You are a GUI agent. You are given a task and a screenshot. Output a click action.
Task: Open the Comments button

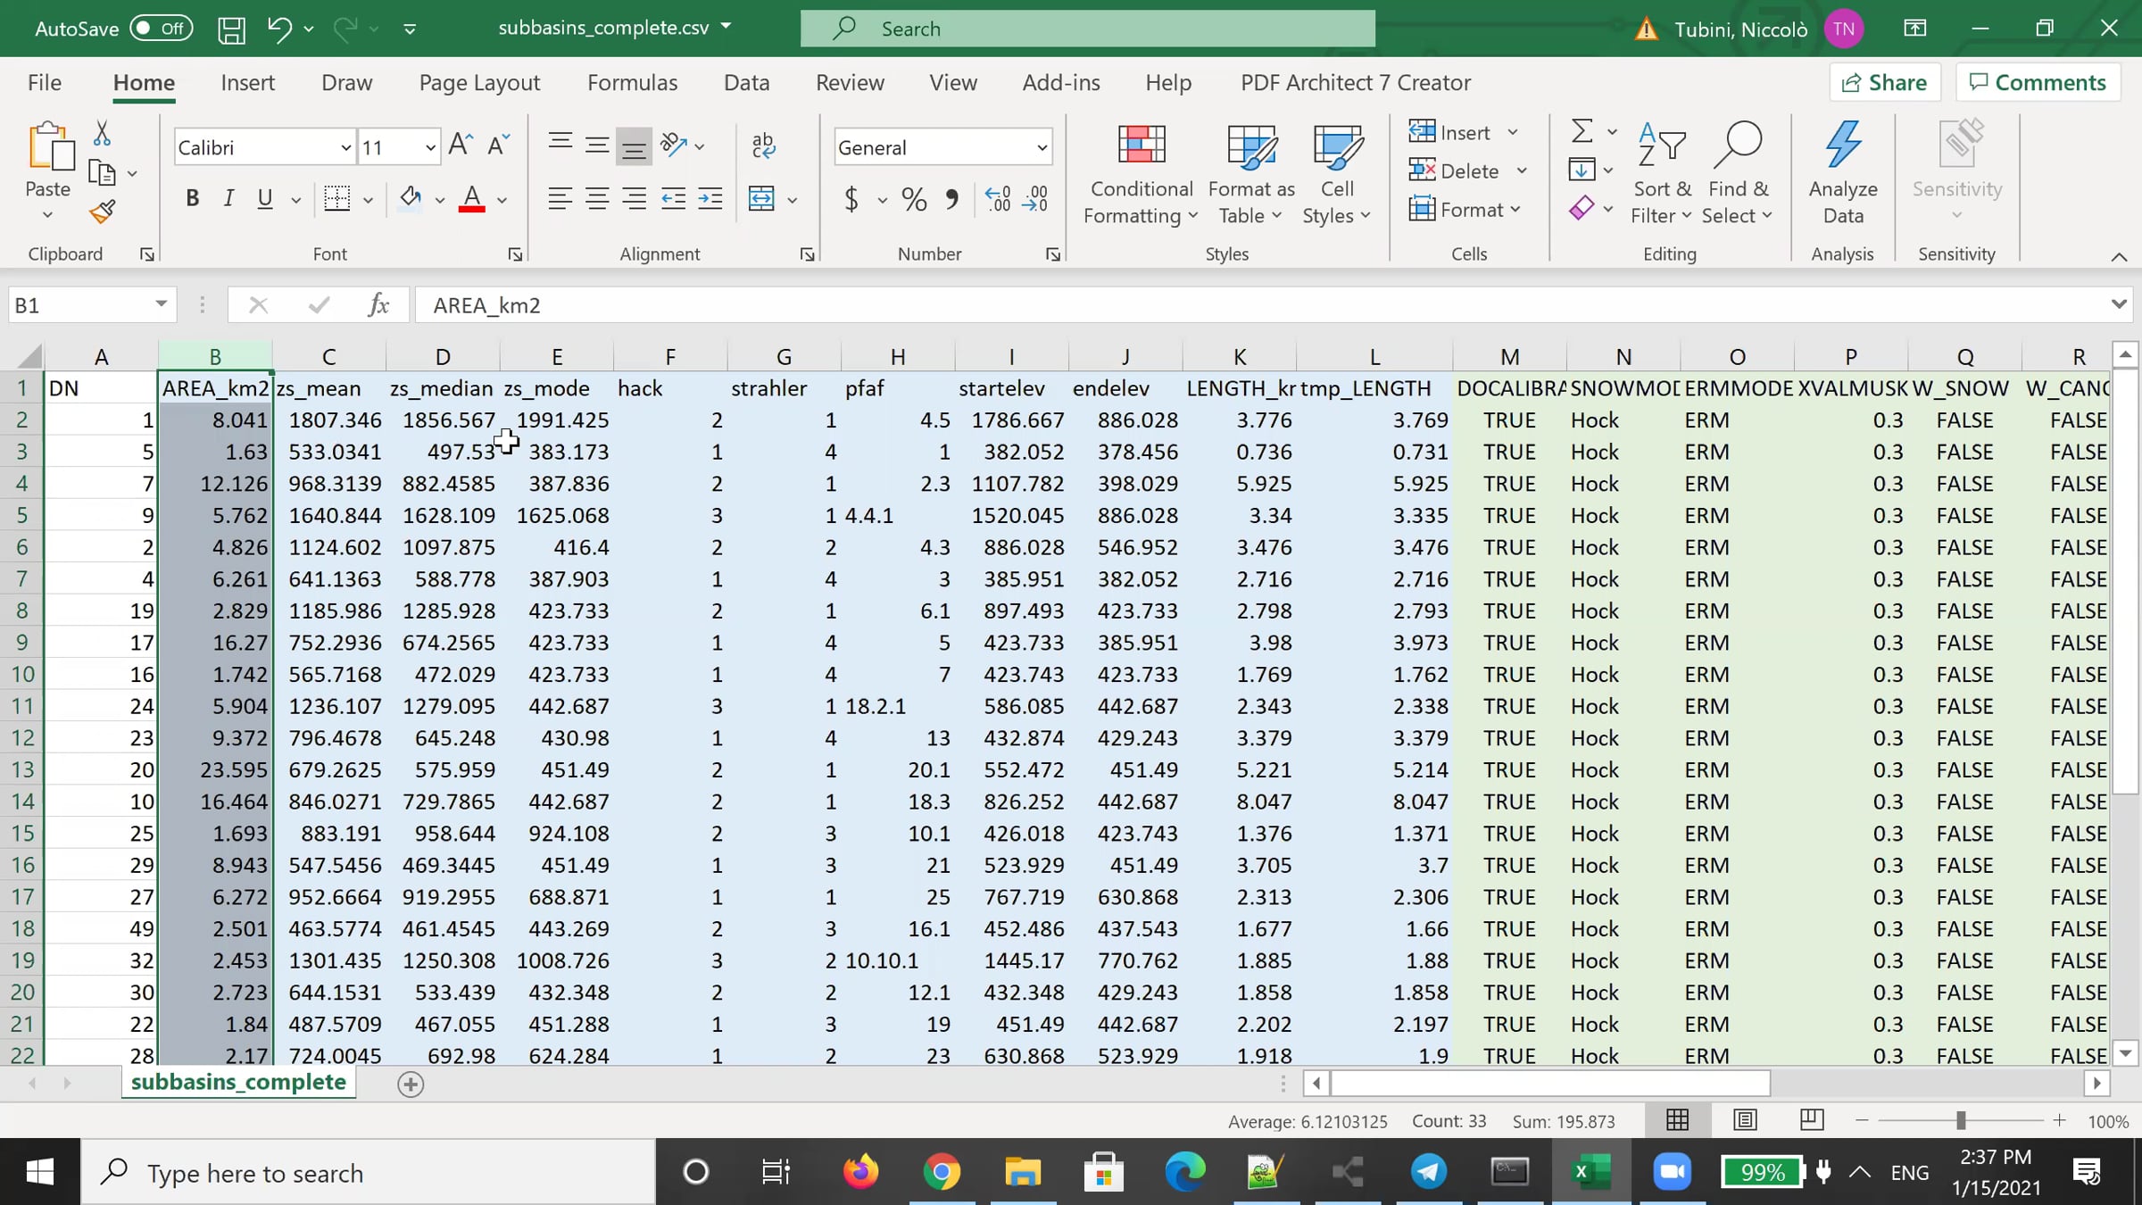[x=2038, y=82]
